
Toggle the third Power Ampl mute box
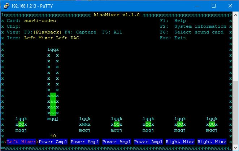(x=117, y=124)
